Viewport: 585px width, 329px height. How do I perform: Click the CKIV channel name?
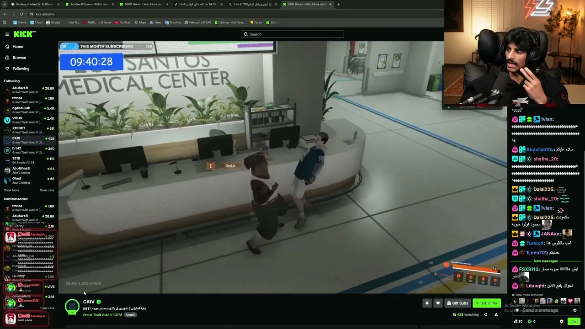89,302
